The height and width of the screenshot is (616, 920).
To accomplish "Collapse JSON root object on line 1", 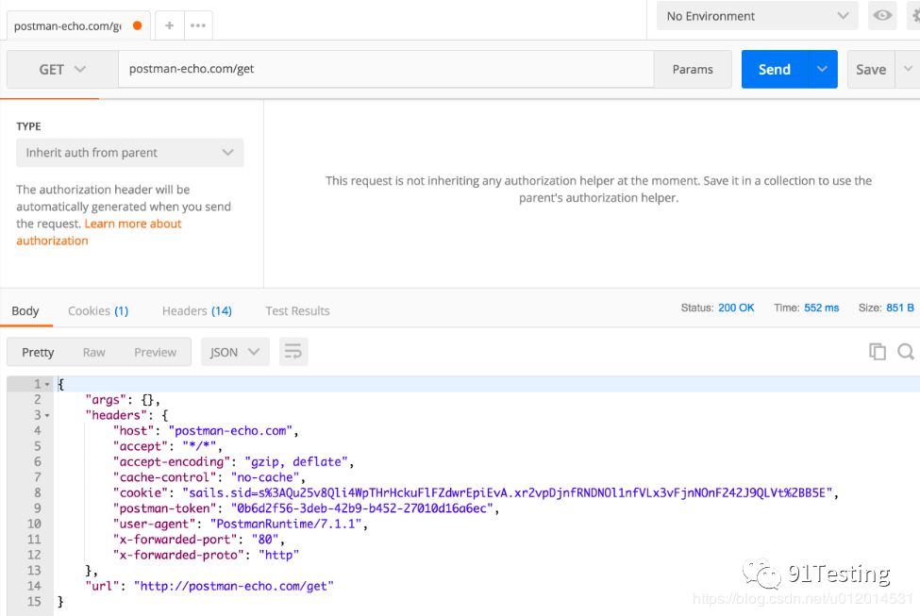I will 47,384.
